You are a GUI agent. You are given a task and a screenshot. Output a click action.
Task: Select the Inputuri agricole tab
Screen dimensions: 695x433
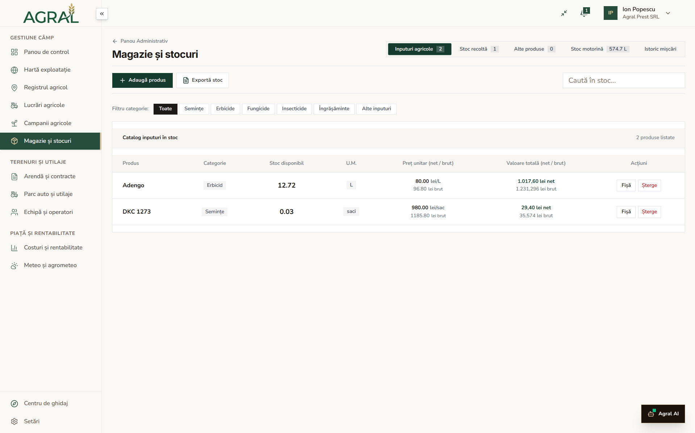coord(419,49)
